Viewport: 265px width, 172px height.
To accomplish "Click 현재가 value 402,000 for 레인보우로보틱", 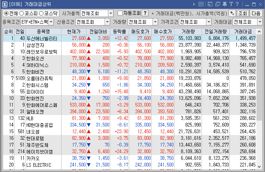I will [x=78, y=51].
